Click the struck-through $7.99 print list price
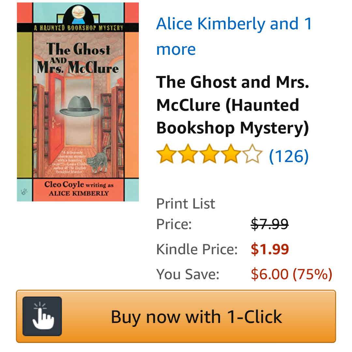 [270, 224]
